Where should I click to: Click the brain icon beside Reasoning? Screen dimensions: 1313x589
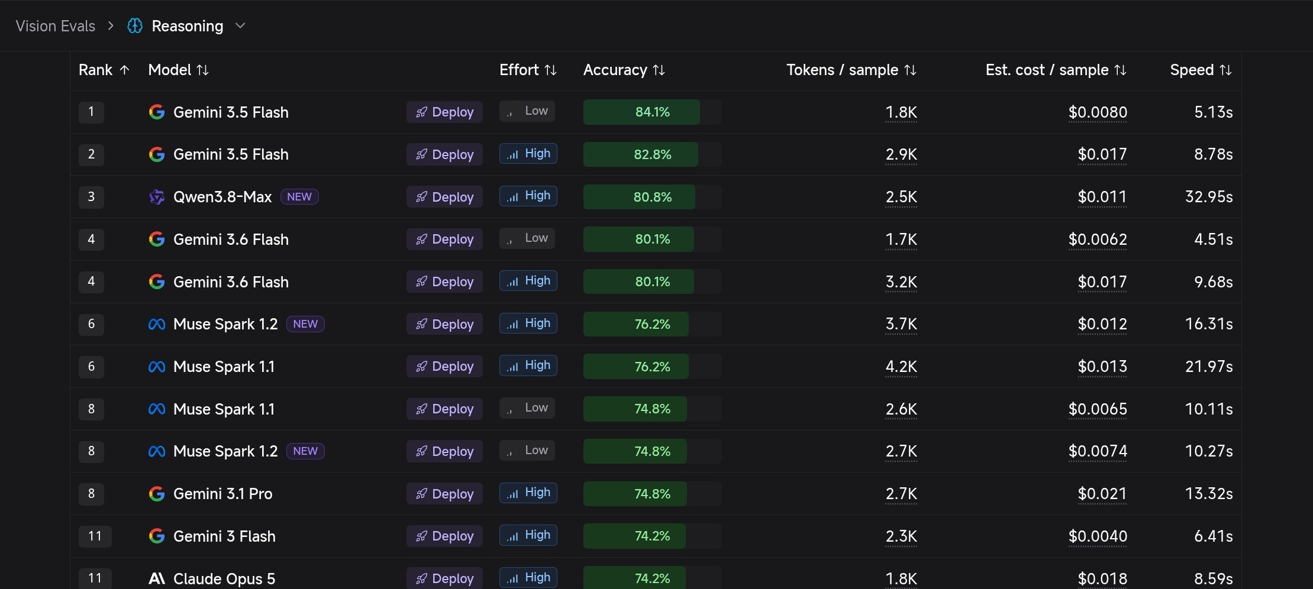[x=135, y=26]
